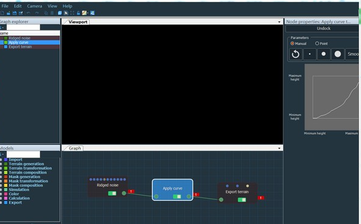The width and height of the screenshot is (361, 224).
Task: Expand the Import models category
Action: click(x=1, y=160)
